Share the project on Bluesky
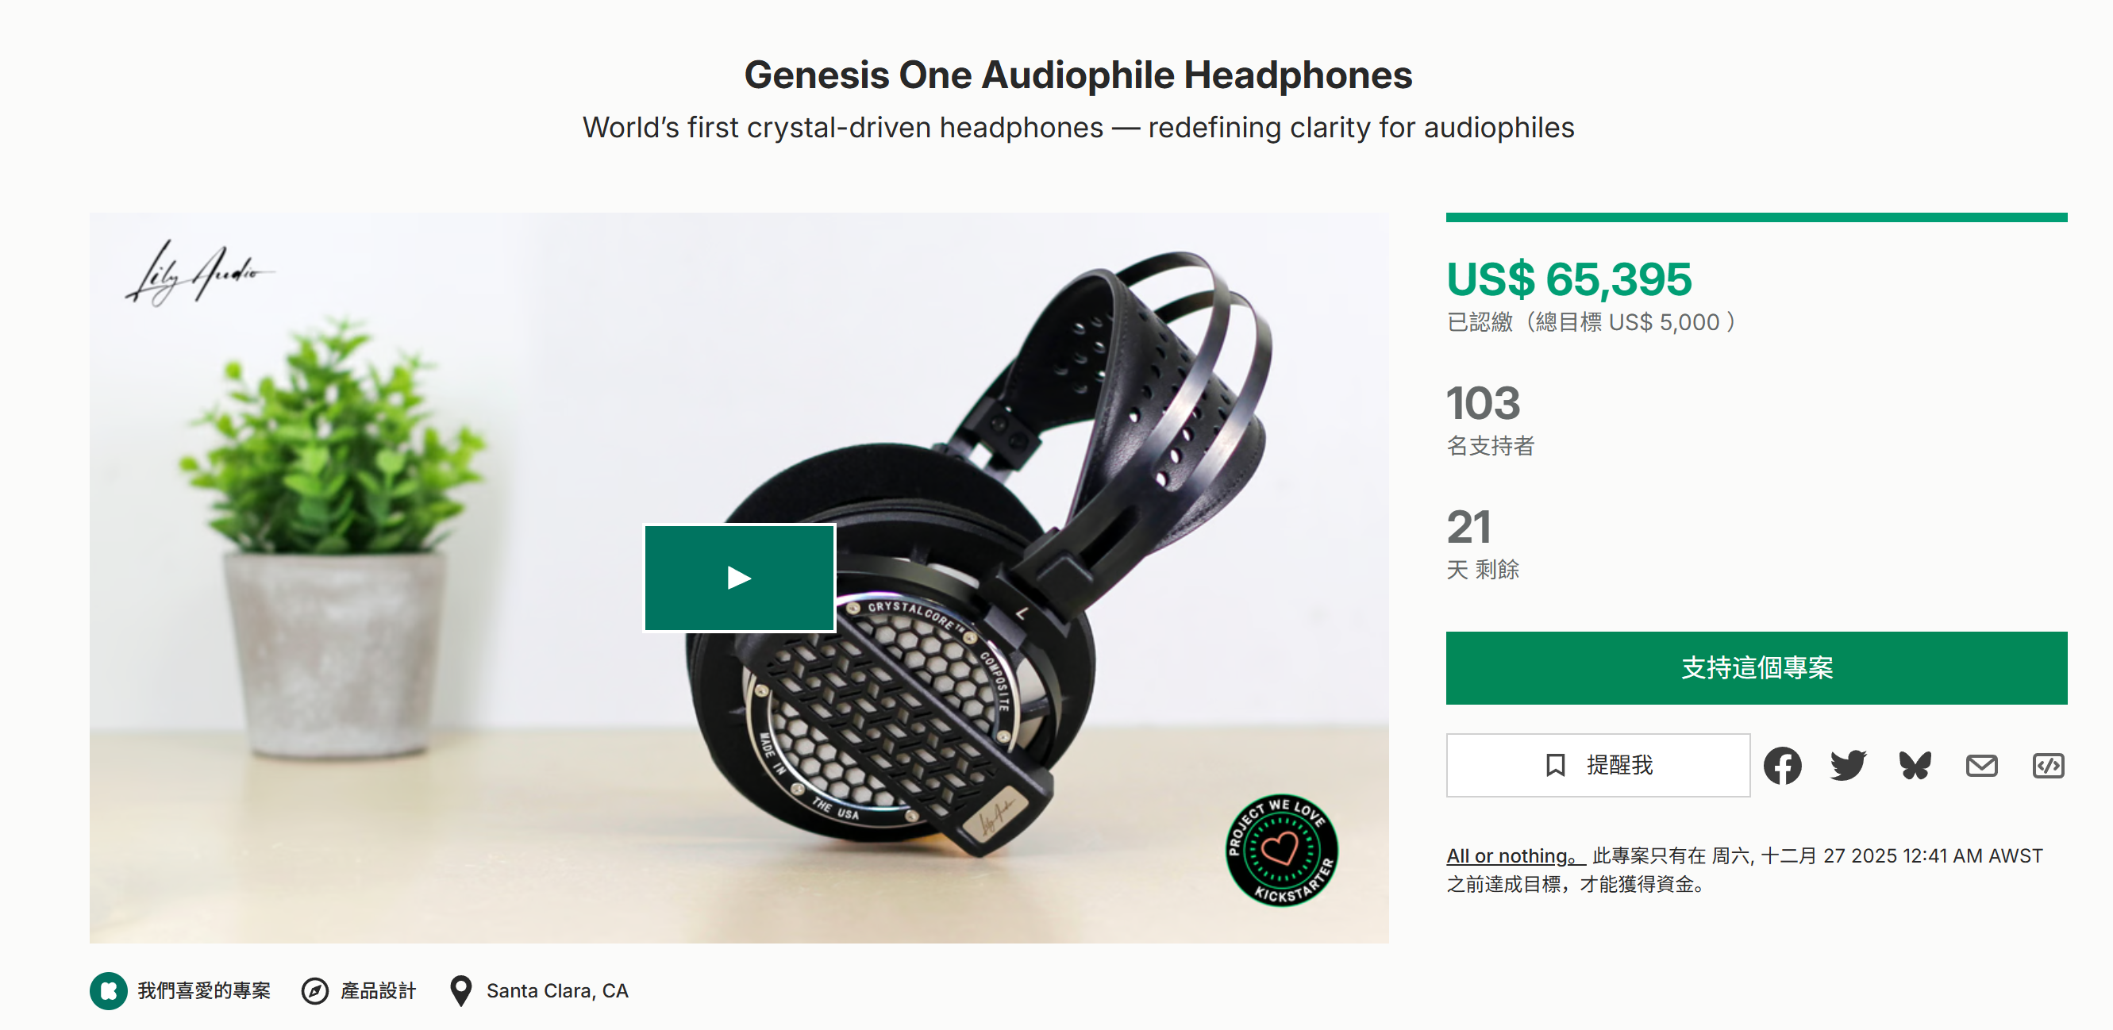 (1915, 765)
